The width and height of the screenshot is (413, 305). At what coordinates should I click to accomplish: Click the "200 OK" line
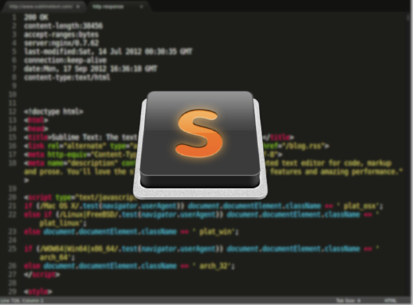36,17
